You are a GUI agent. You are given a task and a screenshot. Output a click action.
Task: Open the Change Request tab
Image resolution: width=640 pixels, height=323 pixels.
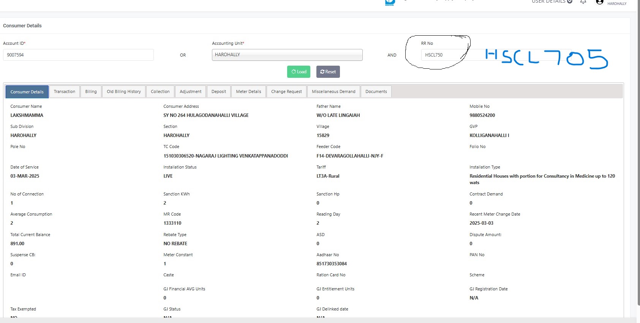click(286, 91)
